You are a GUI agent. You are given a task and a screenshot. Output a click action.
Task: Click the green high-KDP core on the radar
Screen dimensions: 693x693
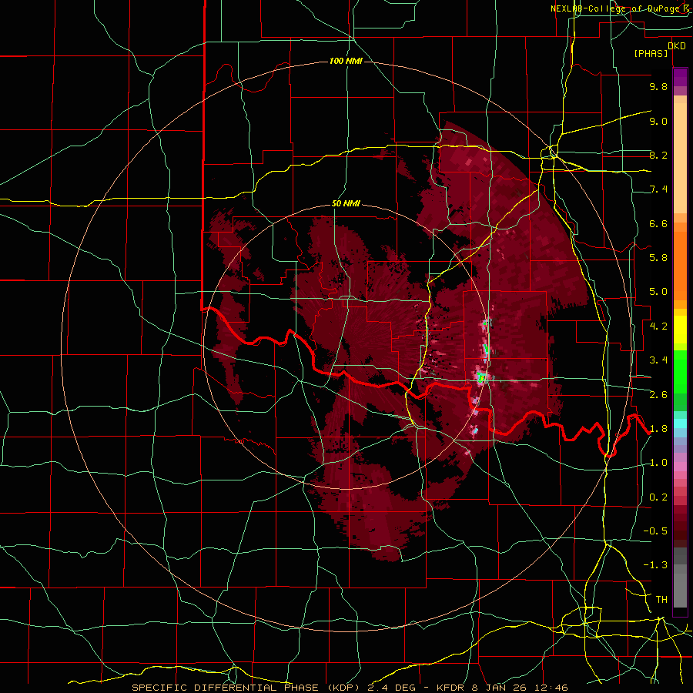tap(482, 377)
